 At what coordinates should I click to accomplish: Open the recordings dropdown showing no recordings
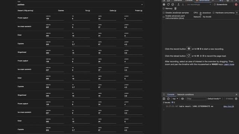[x=199, y=4]
